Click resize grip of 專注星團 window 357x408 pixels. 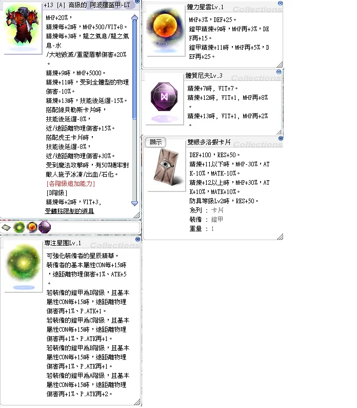pyautogui.click(x=137, y=402)
